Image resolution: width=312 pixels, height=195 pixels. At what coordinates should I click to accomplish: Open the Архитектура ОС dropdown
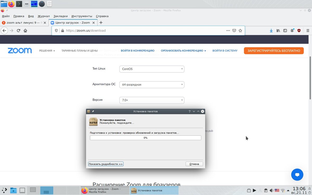152,85
